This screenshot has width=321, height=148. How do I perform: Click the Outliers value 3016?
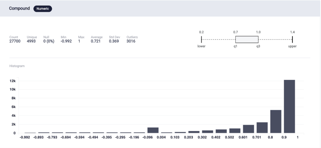[131, 41]
